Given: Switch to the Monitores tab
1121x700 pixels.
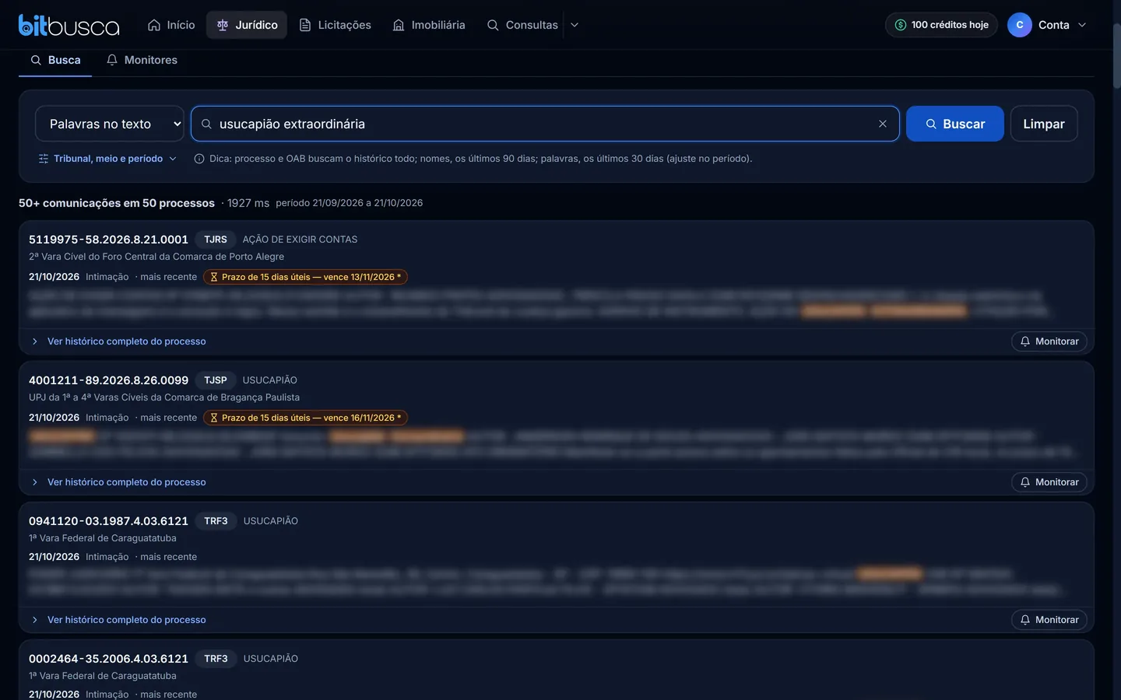Looking at the screenshot, I should pos(142,60).
